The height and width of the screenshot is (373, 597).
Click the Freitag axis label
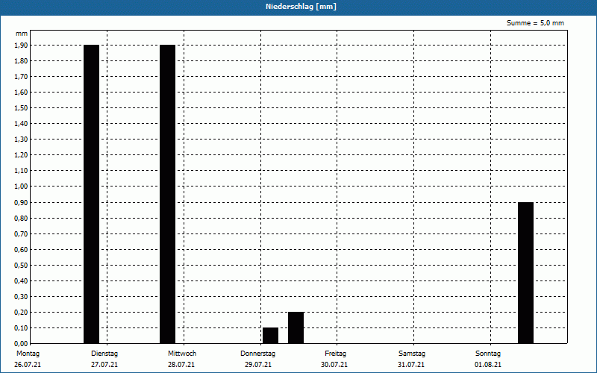click(x=335, y=354)
